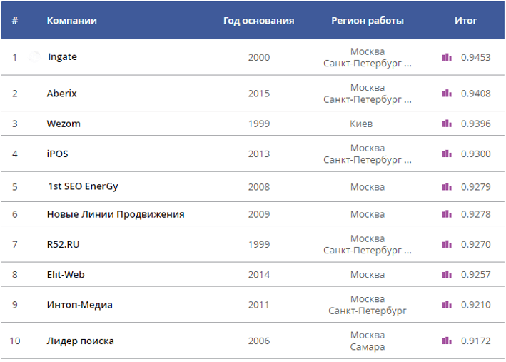Open the bar chart icon for R52.RU
The width and height of the screenshot is (506, 362).
click(447, 244)
